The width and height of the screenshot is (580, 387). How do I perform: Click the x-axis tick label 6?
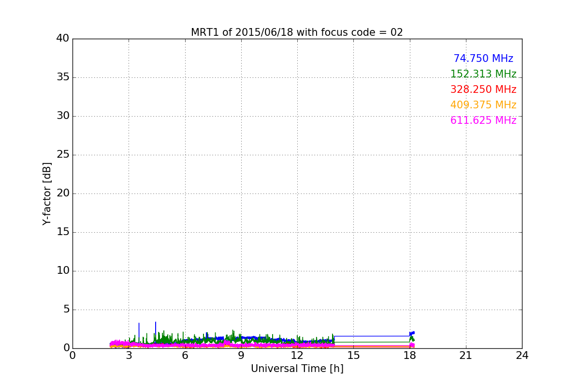(x=185, y=356)
